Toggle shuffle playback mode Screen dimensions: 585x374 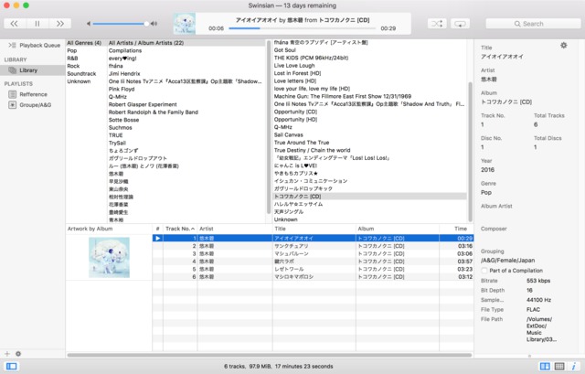[x=437, y=23]
